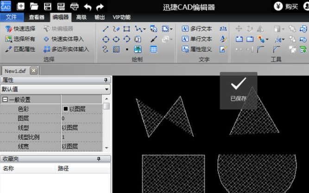Select the Arc drawing tool
This screenshot has width=309, height=193.
click(126, 39)
